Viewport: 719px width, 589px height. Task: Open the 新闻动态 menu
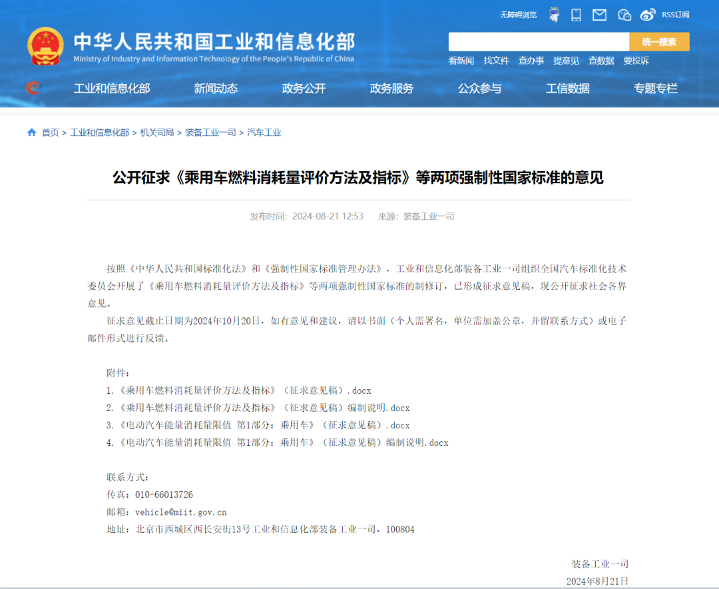pos(215,88)
